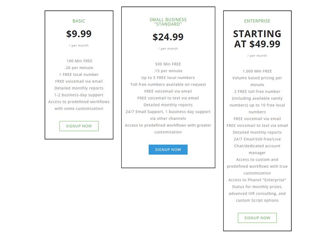Click ".15 per minute" rate text
The height and width of the screenshot is (238, 335).
coord(168,71)
